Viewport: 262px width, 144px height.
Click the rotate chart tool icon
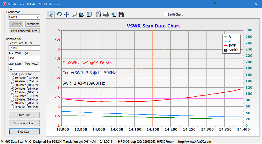(x=59, y=14)
